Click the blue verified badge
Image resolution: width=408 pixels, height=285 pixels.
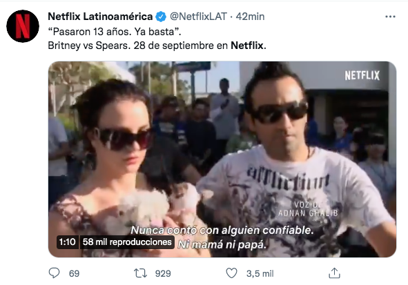161,17
